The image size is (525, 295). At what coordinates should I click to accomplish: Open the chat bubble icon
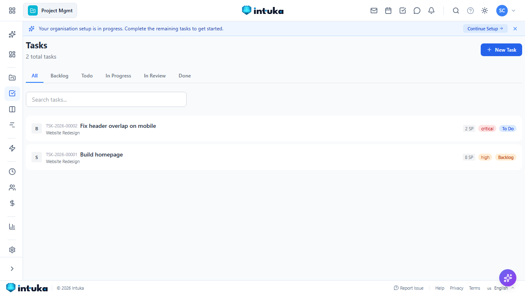click(417, 11)
